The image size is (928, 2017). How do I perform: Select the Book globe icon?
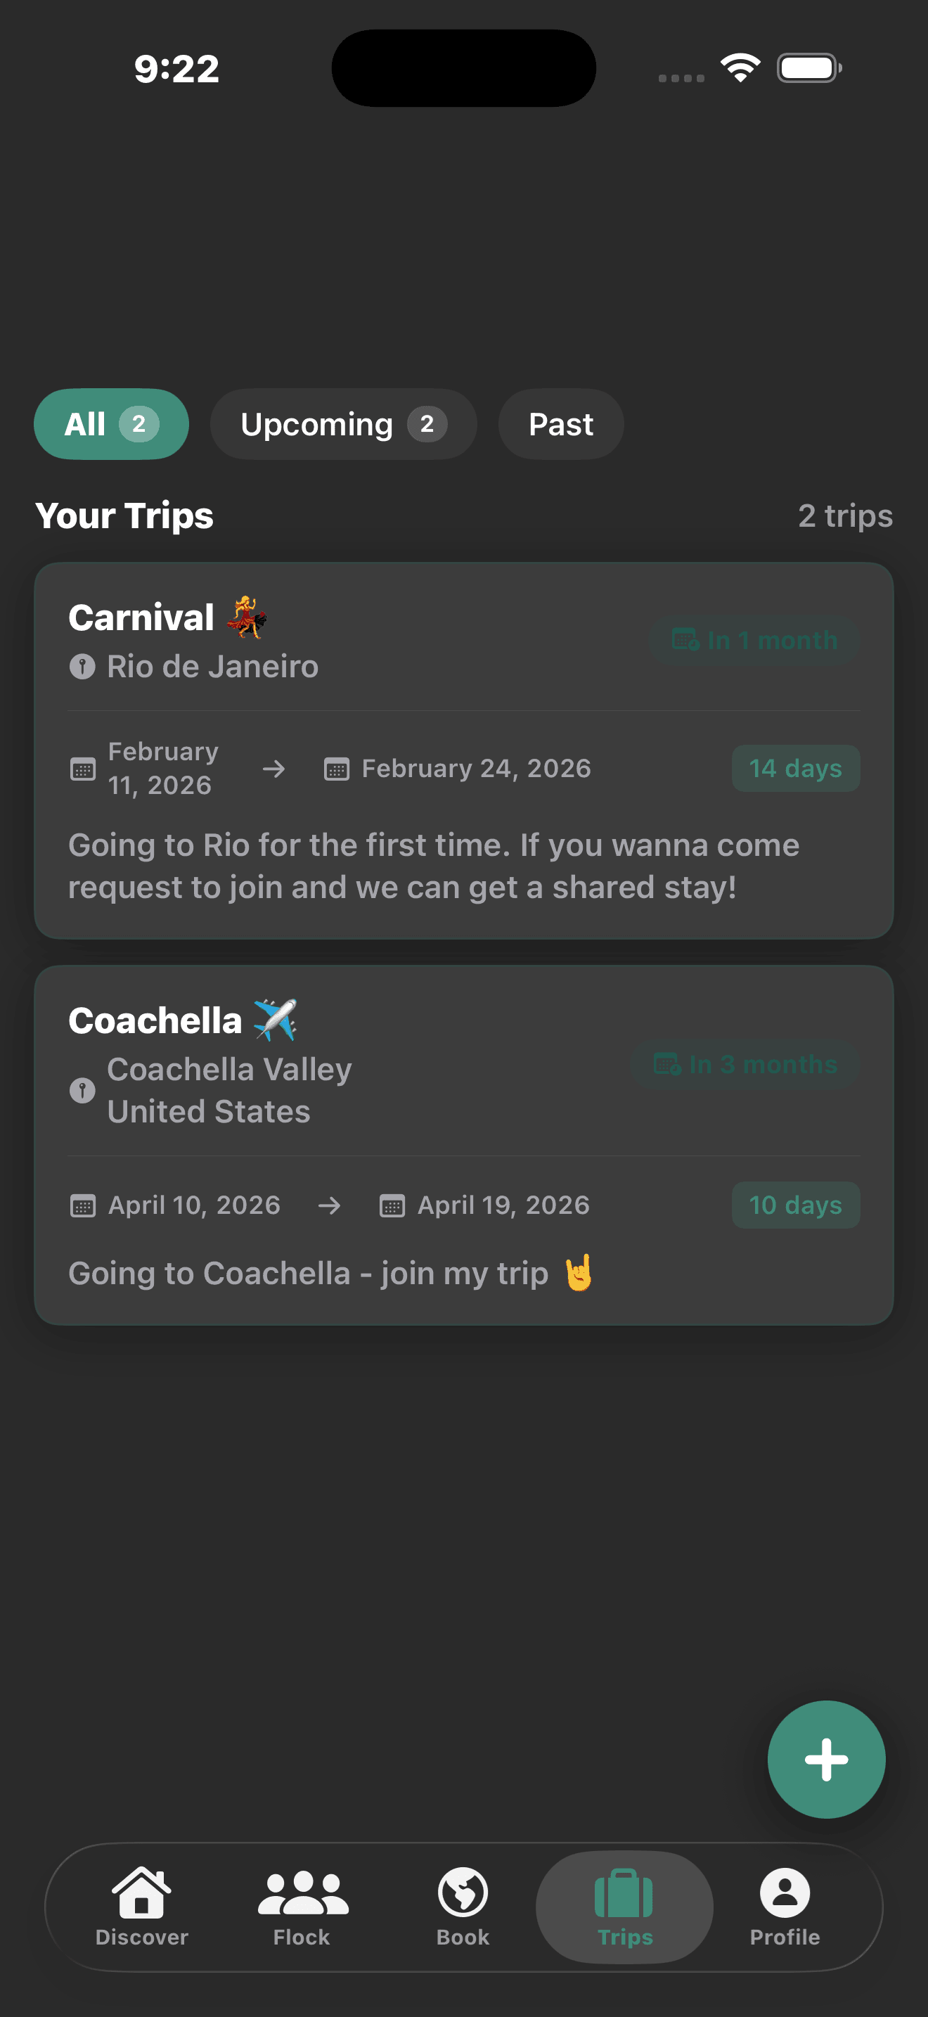coord(463,1892)
